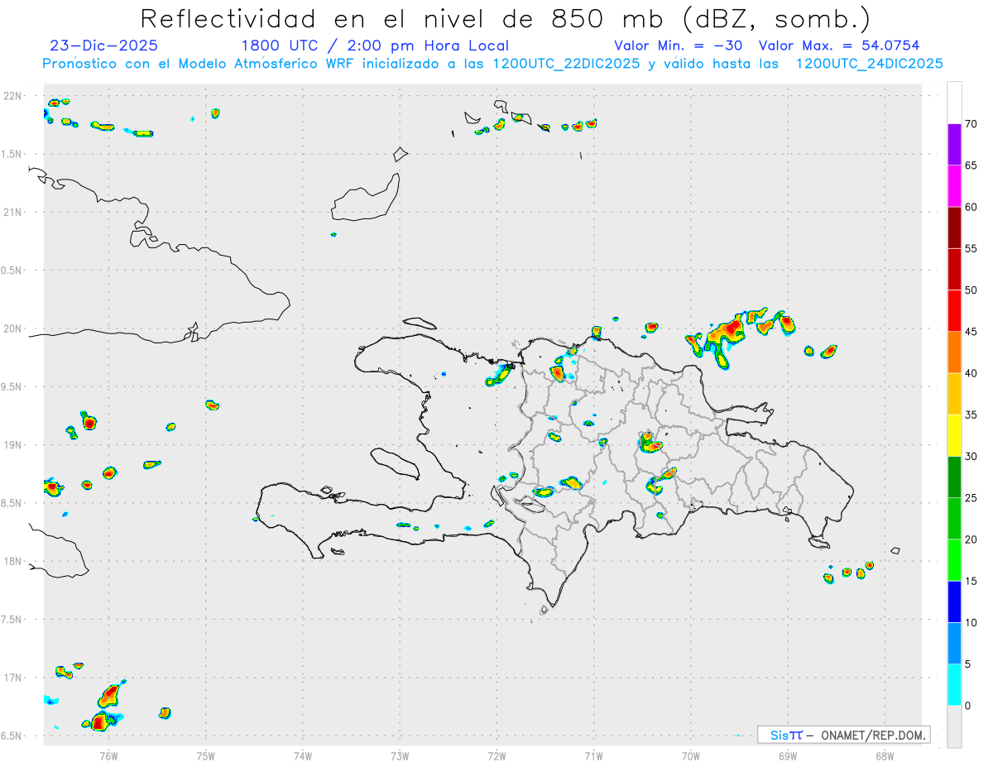Pick the gold 35-40 dBZ colorbar segment
Image resolution: width=993 pixels, height=767 pixels.
pos(954,394)
